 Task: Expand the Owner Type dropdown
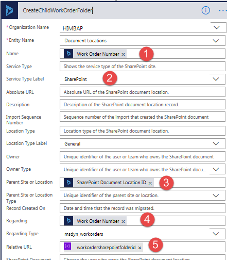click(216, 169)
